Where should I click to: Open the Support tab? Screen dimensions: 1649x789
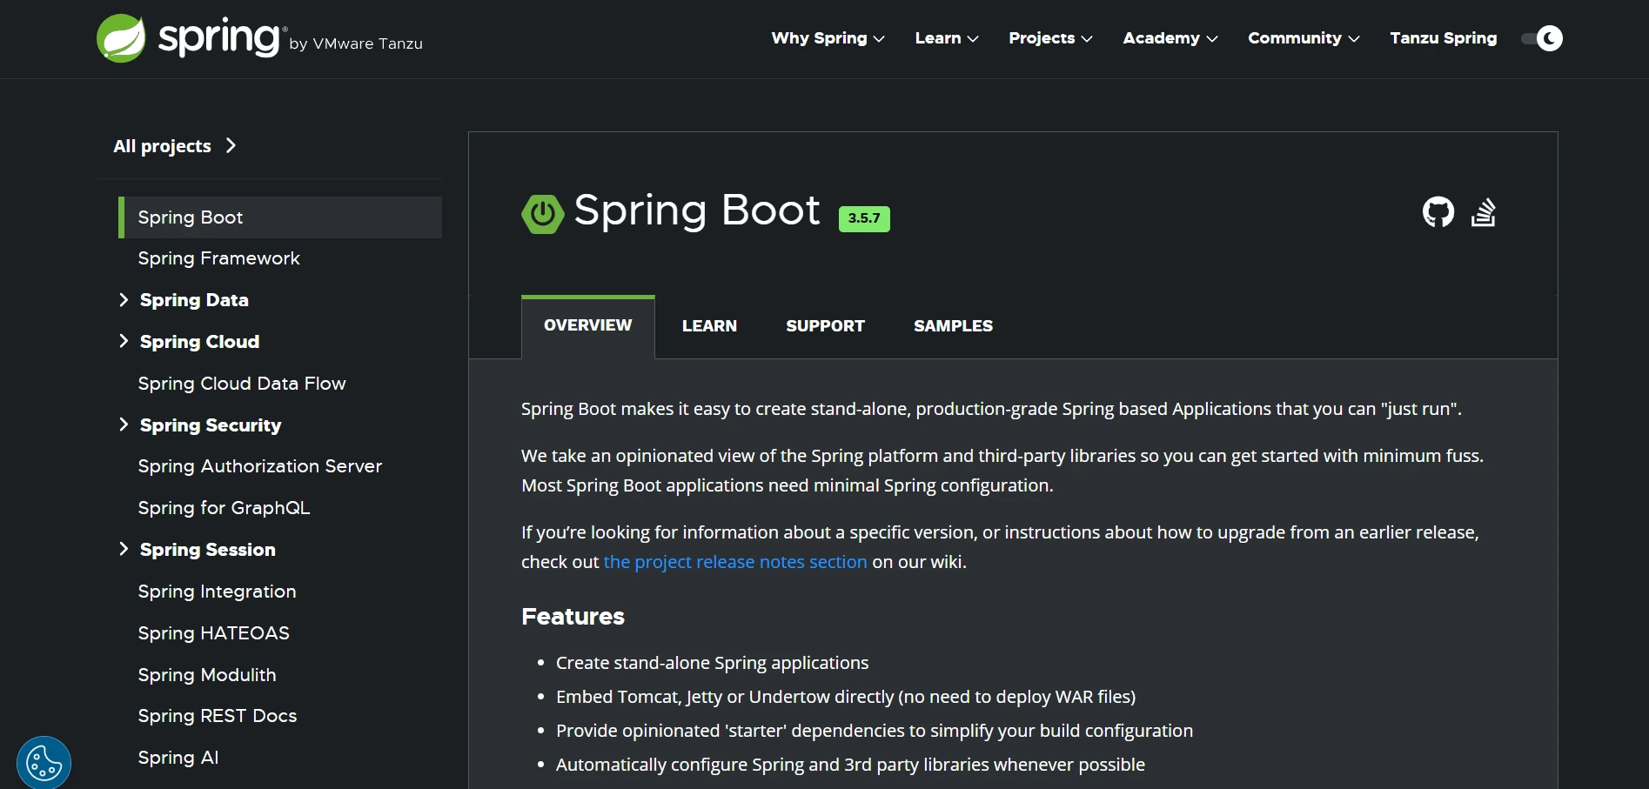(825, 326)
